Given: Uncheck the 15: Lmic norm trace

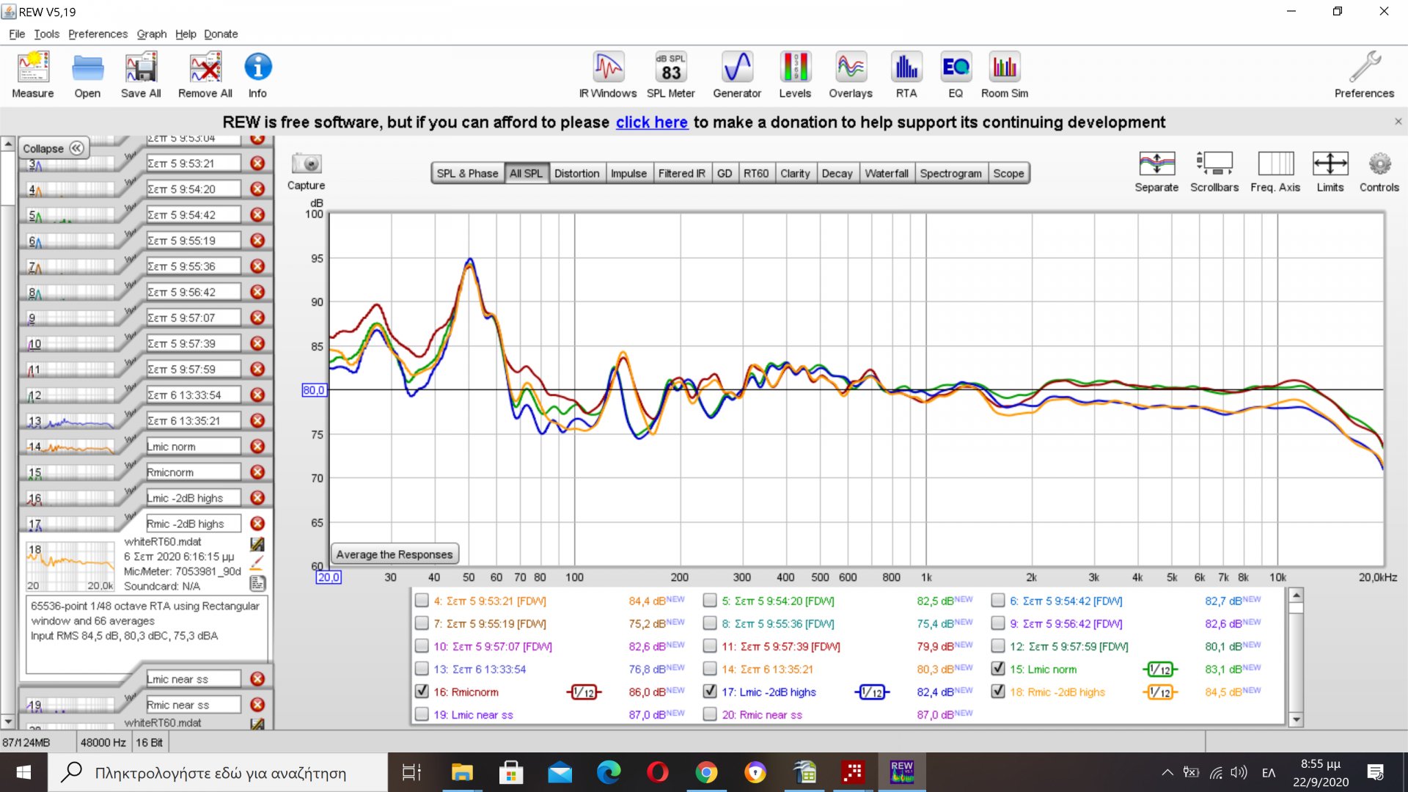Looking at the screenshot, I should pos(998,669).
